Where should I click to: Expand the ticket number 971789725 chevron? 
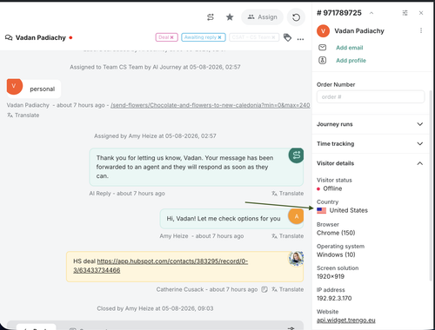coord(371,13)
